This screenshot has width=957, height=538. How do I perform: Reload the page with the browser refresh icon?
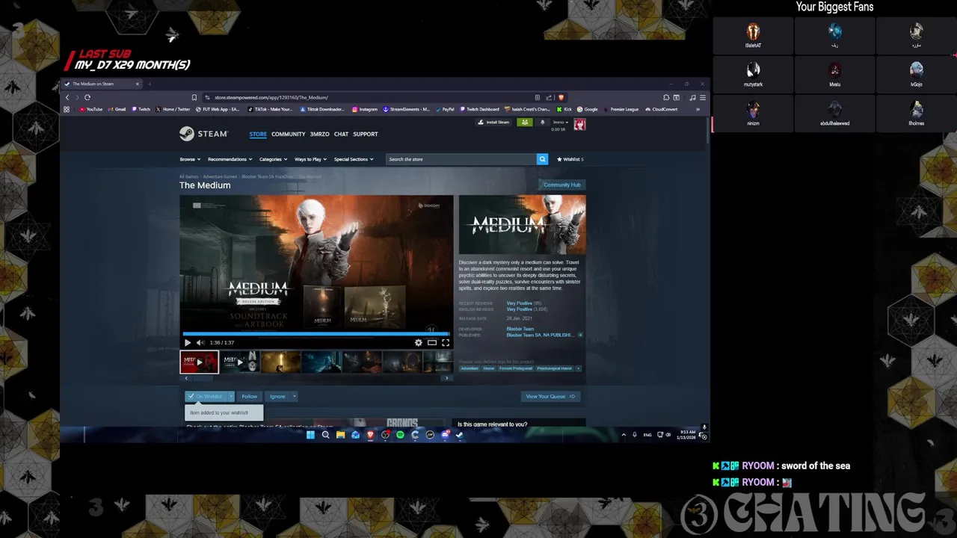pyautogui.click(x=87, y=97)
